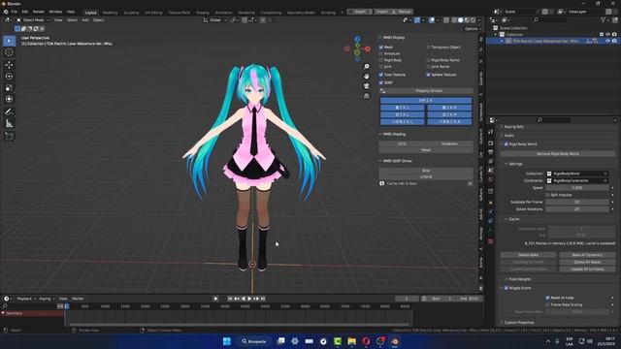Select the Rotate tool
This screenshot has width=621, height=349.
(9, 77)
